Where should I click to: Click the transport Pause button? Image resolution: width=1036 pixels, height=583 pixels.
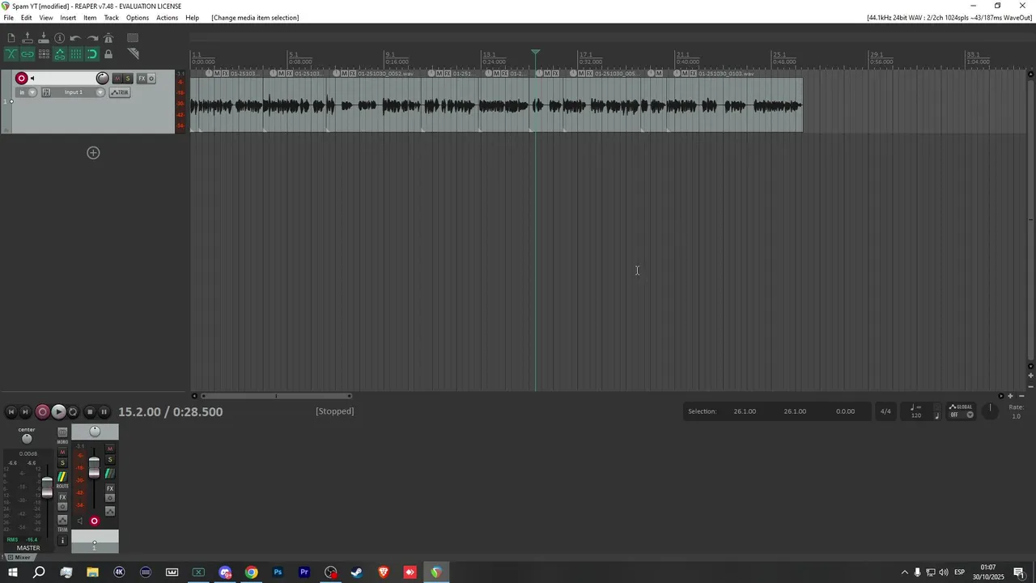104,411
